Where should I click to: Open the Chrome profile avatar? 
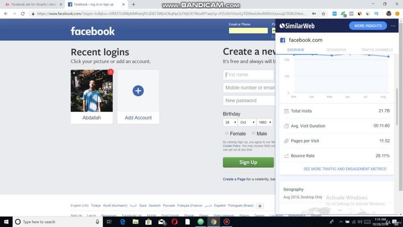click(x=388, y=14)
